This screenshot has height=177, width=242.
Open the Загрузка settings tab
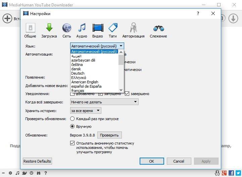click(49, 30)
